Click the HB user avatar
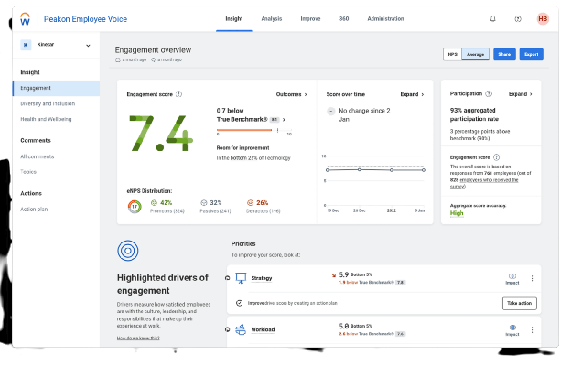 pos(543,18)
